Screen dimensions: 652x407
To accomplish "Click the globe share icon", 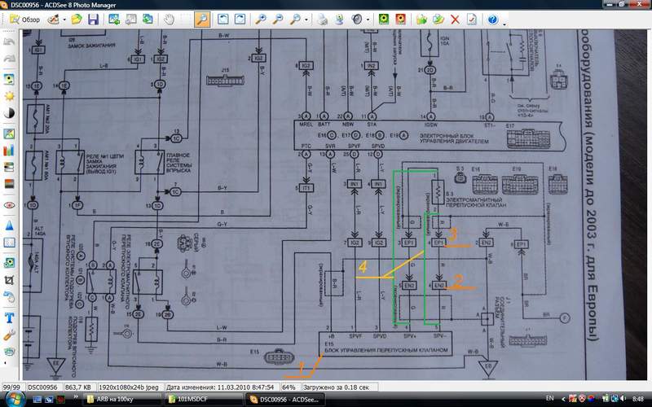I will [x=339, y=20].
